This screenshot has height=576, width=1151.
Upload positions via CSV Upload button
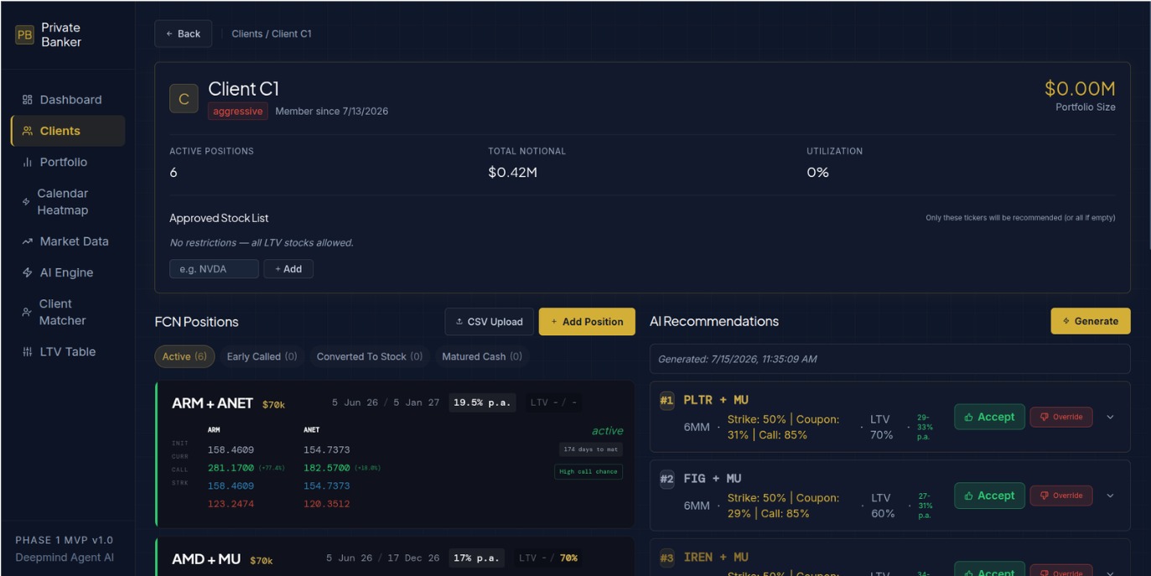tap(490, 321)
